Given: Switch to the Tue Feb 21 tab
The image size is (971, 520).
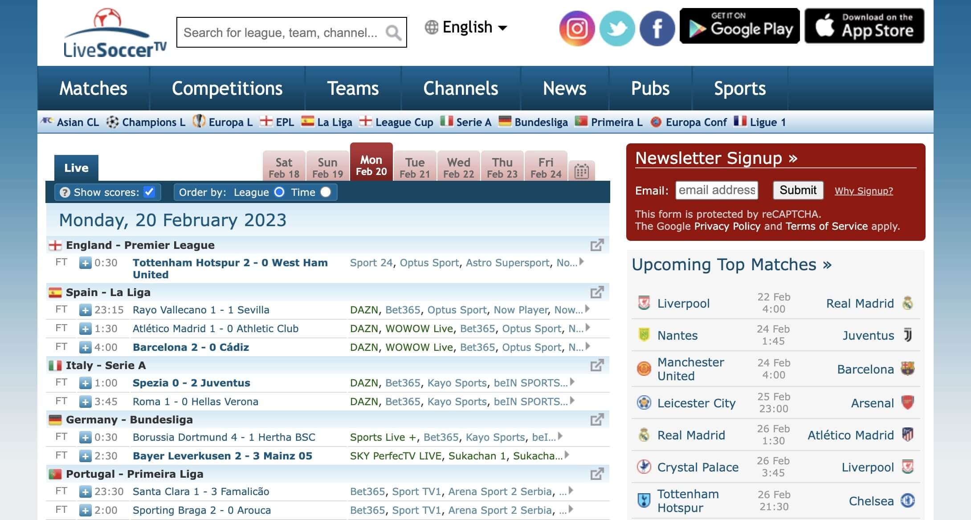Looking at the screenshot, I should point(415,167).
